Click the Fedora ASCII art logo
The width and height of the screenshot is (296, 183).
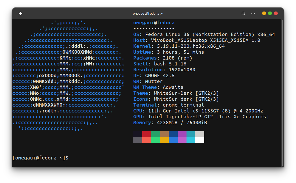(68, 76)
